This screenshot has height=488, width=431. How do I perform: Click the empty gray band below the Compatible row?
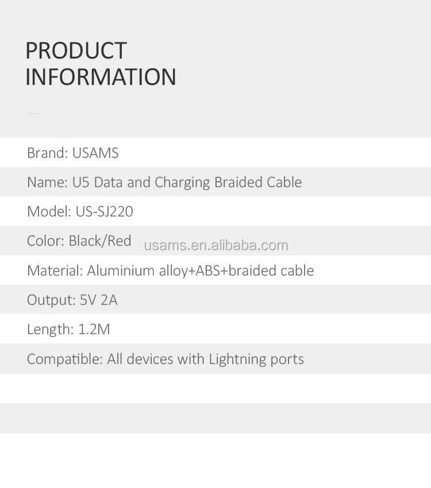click(x=215, y=418)
